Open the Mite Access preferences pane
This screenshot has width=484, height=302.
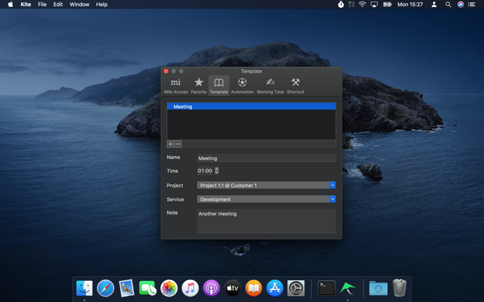[175, 85]
